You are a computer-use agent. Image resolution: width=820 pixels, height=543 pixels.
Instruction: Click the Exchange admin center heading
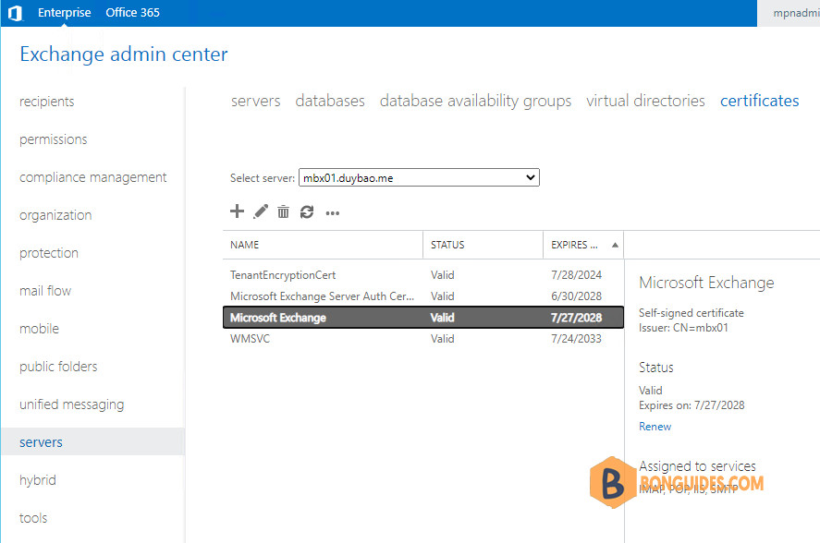tap(124, 54)
